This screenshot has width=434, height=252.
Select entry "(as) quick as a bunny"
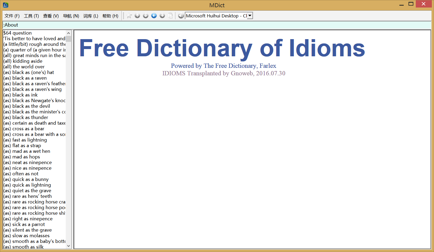click(x=26, y=179)
